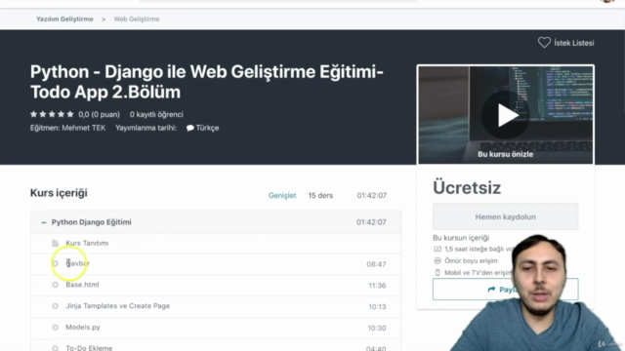Click the play circle icon beside Navbar
This screenshot has width=625, height=351.
55,263
